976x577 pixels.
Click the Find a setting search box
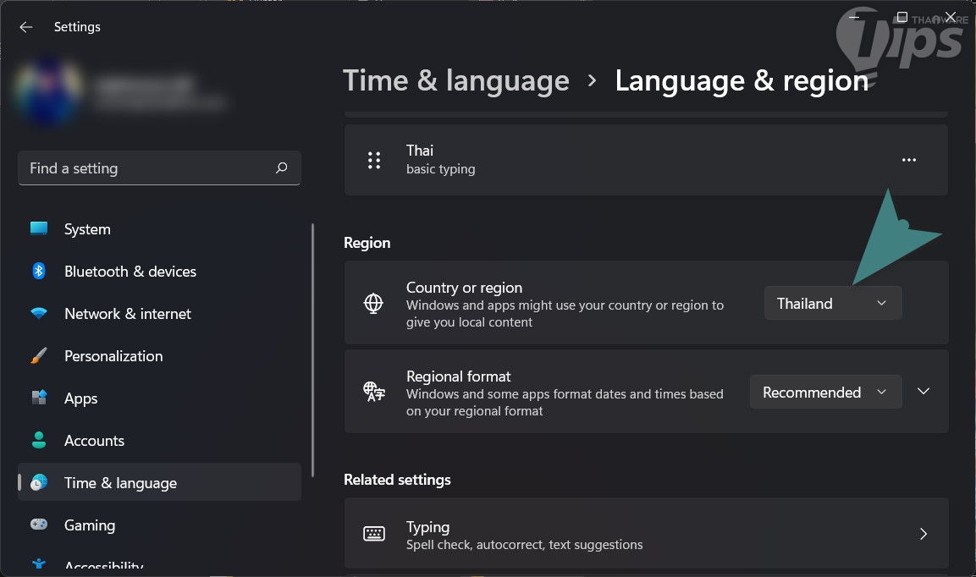[148, 168]
